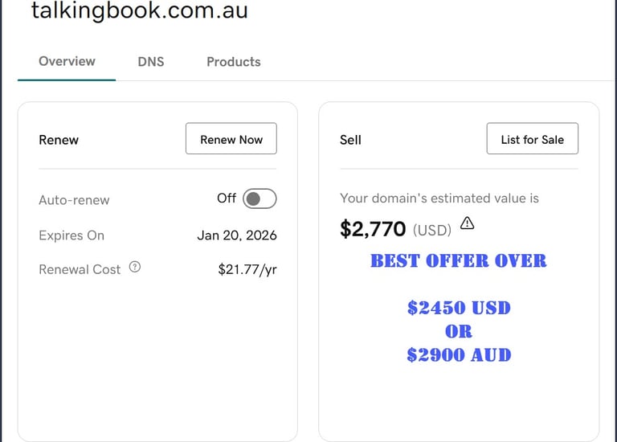Select the Jan 20, 2026 expiry date
Screen dimensions: 617x442
(237, 235)
